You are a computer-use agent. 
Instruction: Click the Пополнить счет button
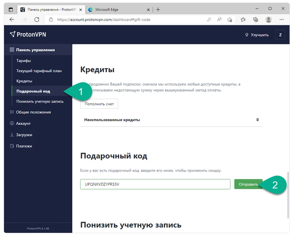99,104
